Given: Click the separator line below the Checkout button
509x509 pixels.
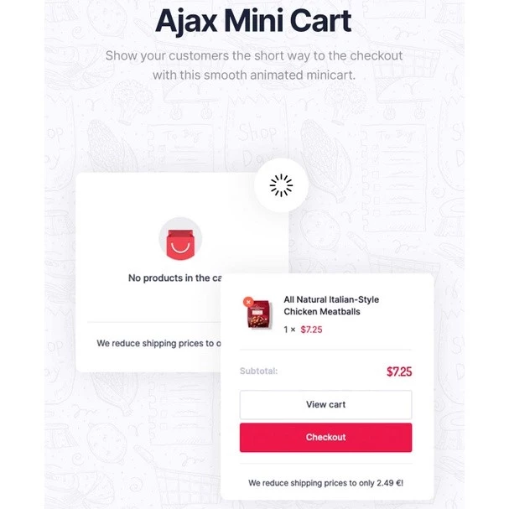Looking at the screenshot, I should [x=325, y=464].
